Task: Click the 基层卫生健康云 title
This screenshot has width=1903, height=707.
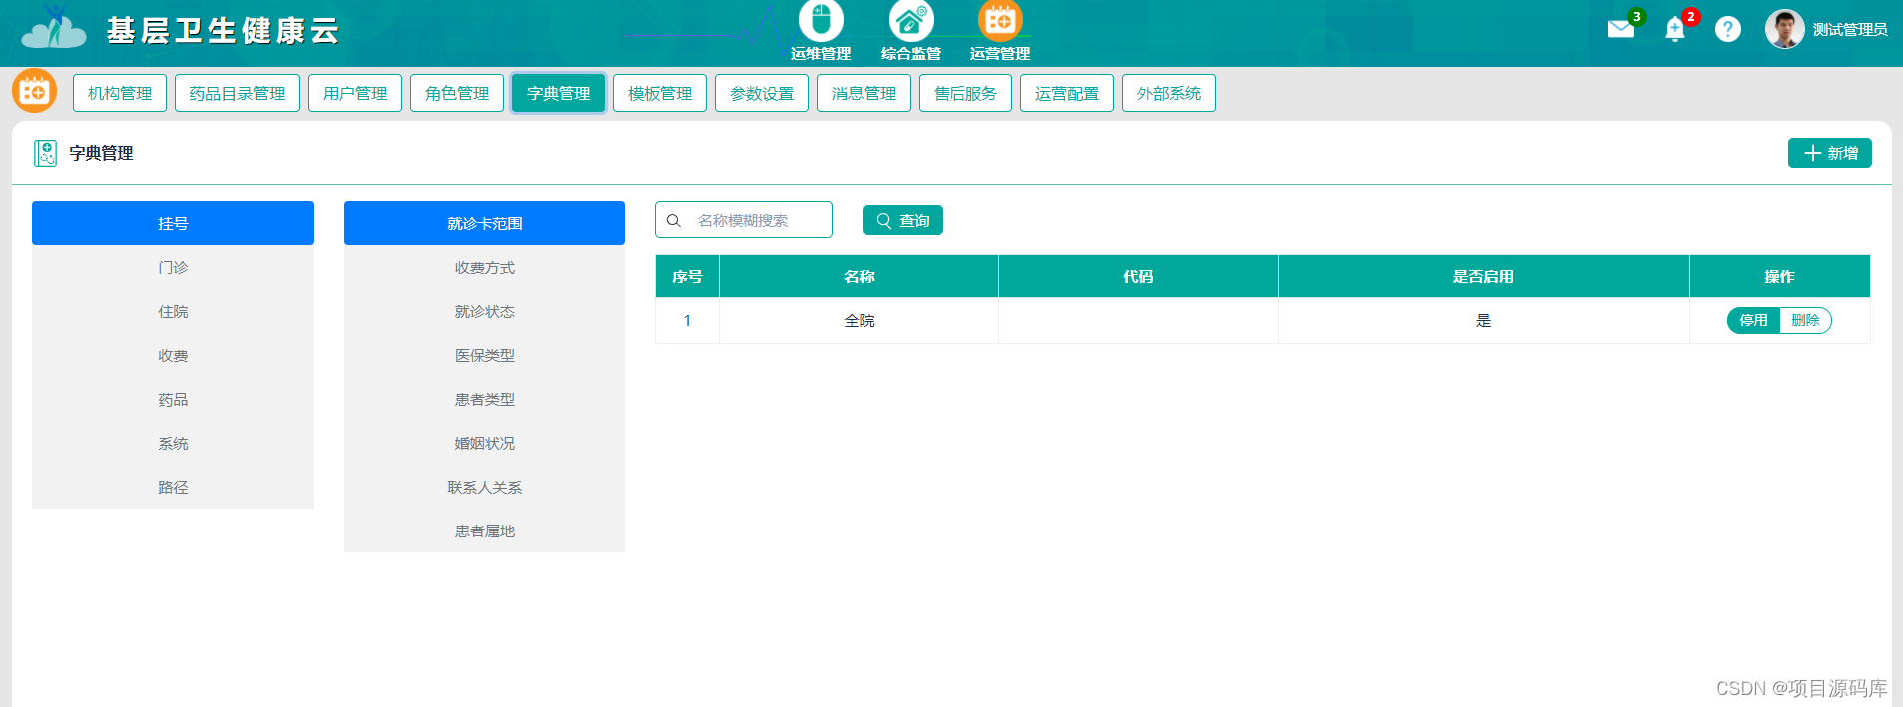Action: pyautogui.click(x=222, y=31)
